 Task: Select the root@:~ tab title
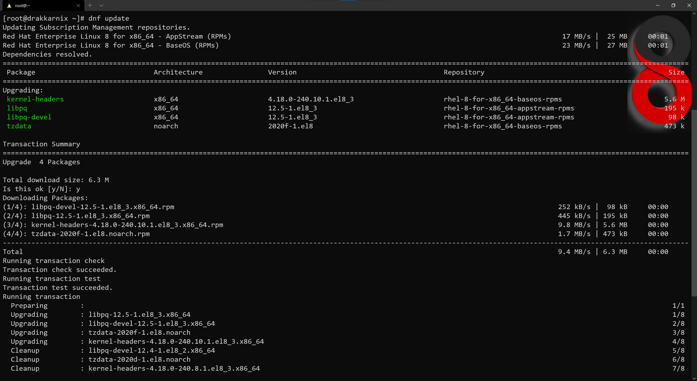(x=23, y=5)
